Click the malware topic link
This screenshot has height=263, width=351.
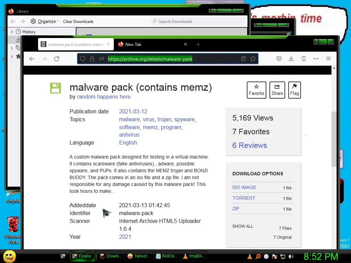(129, 119)
